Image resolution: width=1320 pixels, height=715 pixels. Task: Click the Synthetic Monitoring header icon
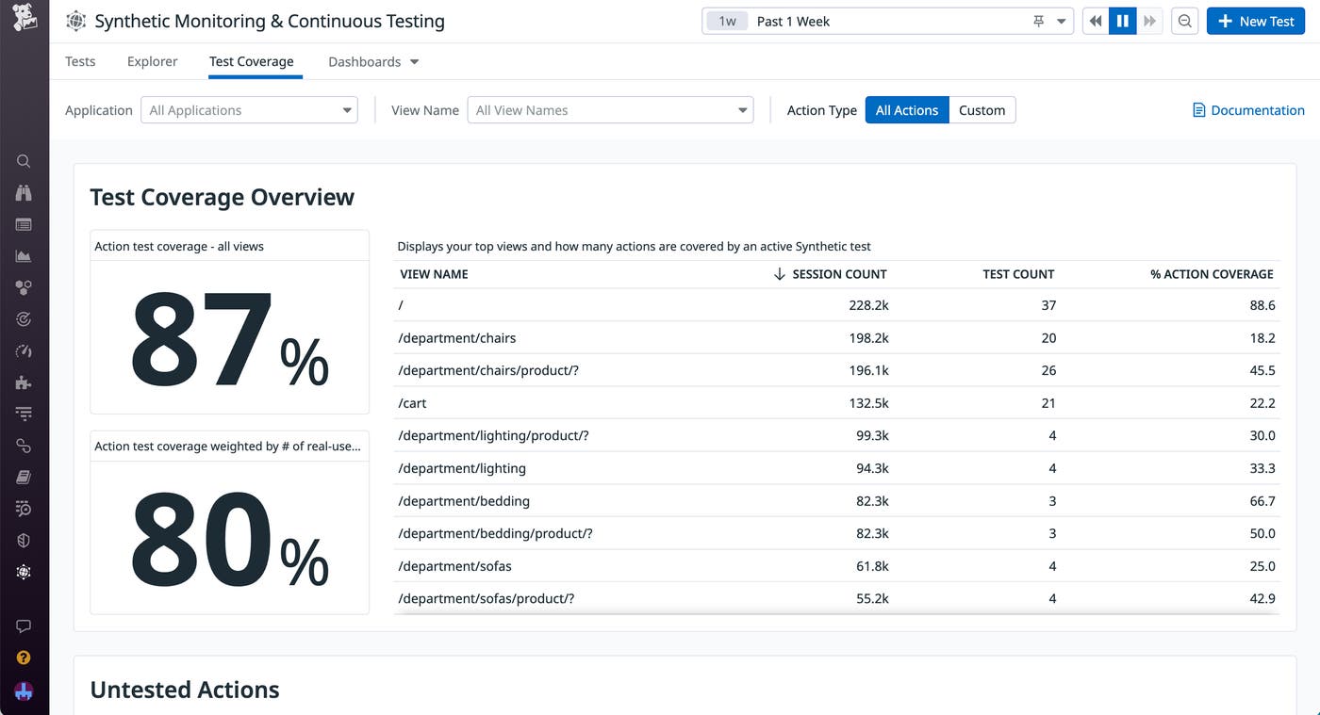tap(76, 21)
